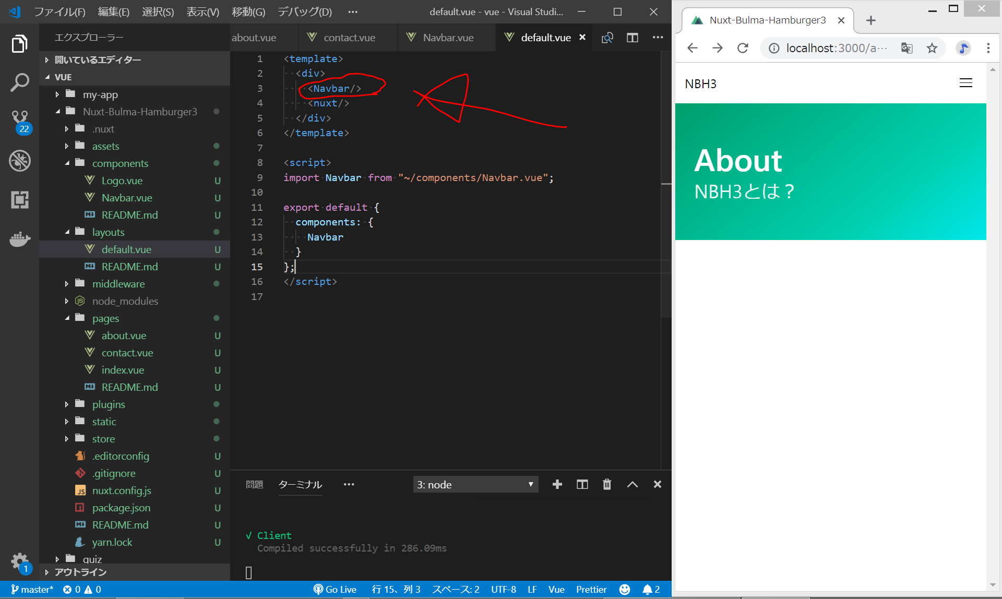Collapse the VUE workspace section
This screenshot has height=599, width=1002.
pyautogui.click(x=135, y=77)
